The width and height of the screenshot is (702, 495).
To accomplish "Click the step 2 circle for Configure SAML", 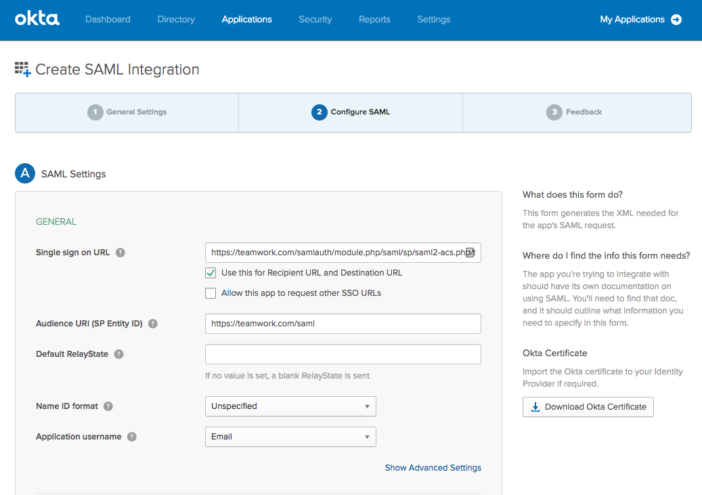I will click(x=320, y=112).
